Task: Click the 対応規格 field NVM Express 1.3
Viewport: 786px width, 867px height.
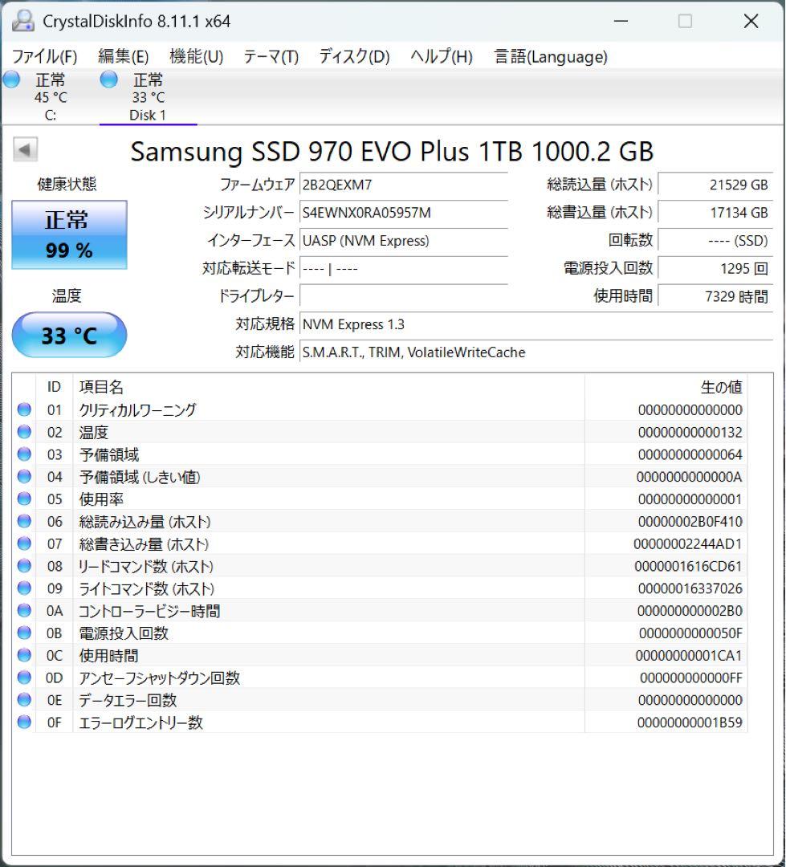Action: coord(536,324)
